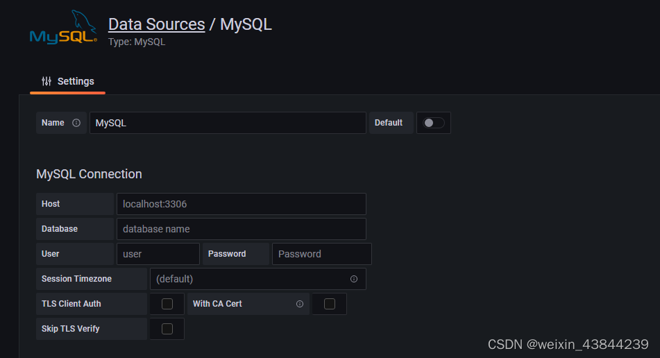660x358 pixels.
Task: Toggle the Default data source switch
Action: click(x=434, y=123)
